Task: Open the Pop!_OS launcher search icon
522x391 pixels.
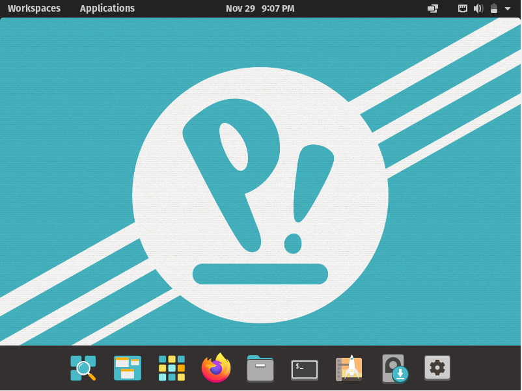Action: pos(83,368)
